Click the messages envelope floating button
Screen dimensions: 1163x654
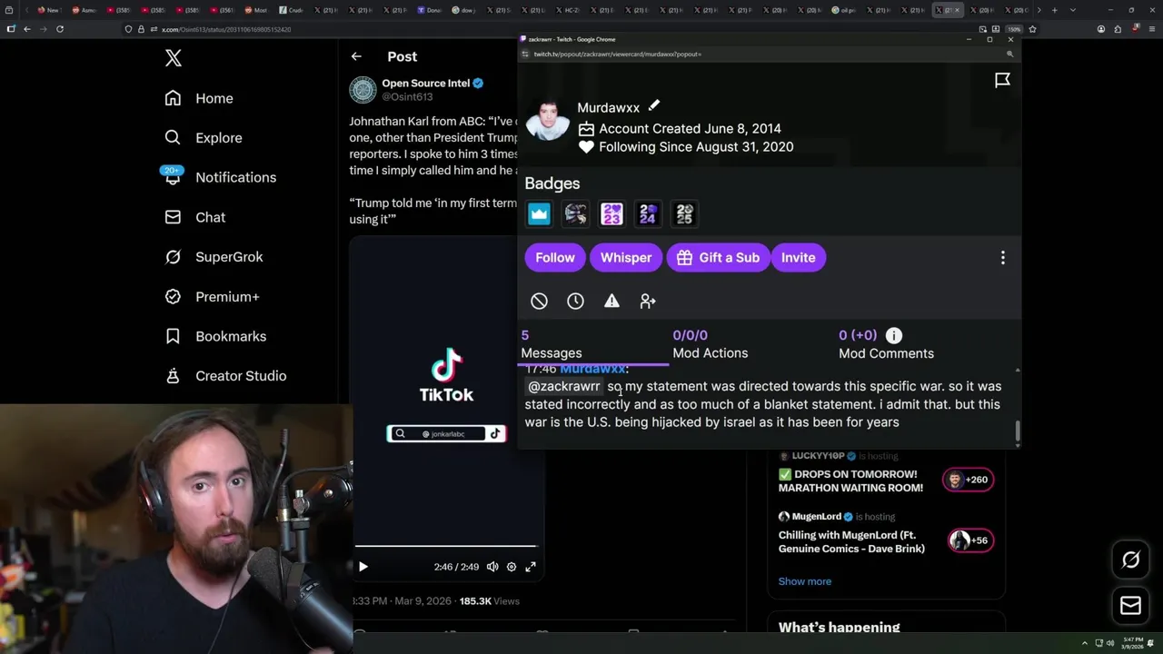(1131, 606)
